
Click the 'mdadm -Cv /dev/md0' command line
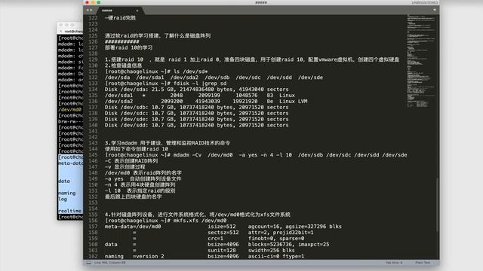click(256, 155)
